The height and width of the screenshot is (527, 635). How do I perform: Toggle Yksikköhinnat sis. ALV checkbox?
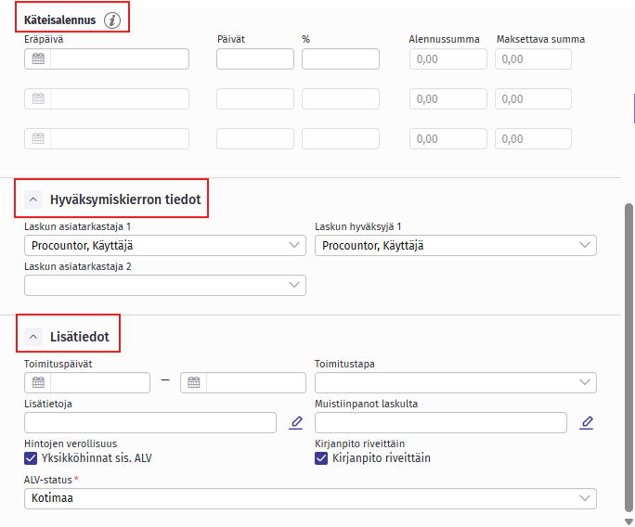point(32,458)
